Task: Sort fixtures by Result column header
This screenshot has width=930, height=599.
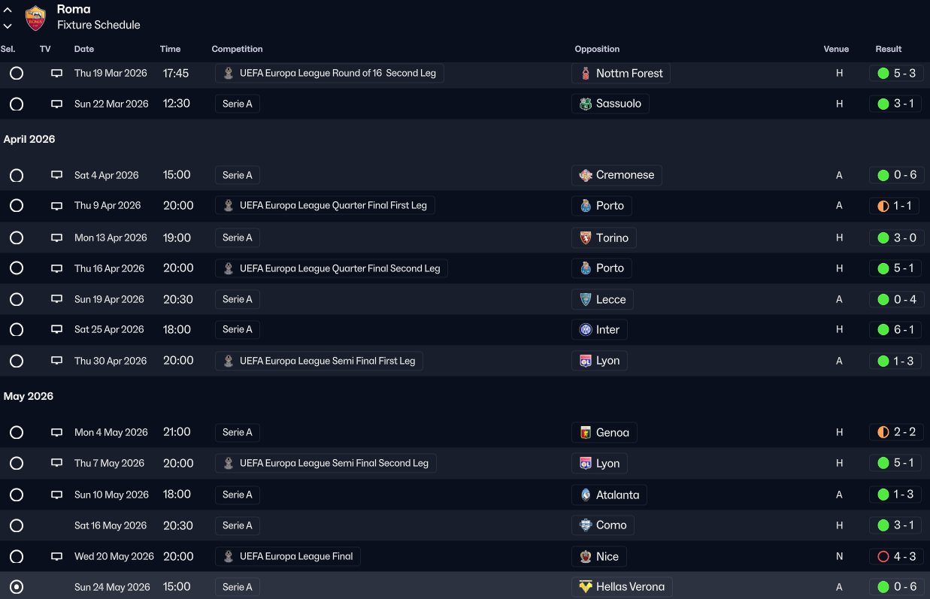Action: tap(888, 50)
